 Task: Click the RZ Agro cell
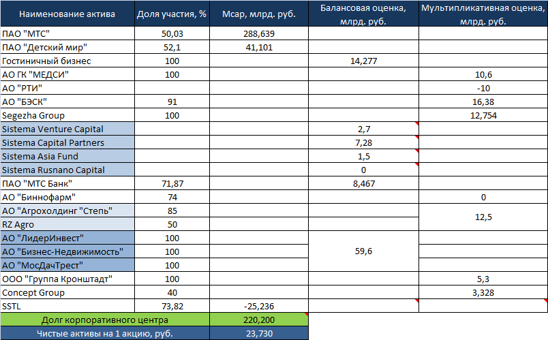coord(67,224)
